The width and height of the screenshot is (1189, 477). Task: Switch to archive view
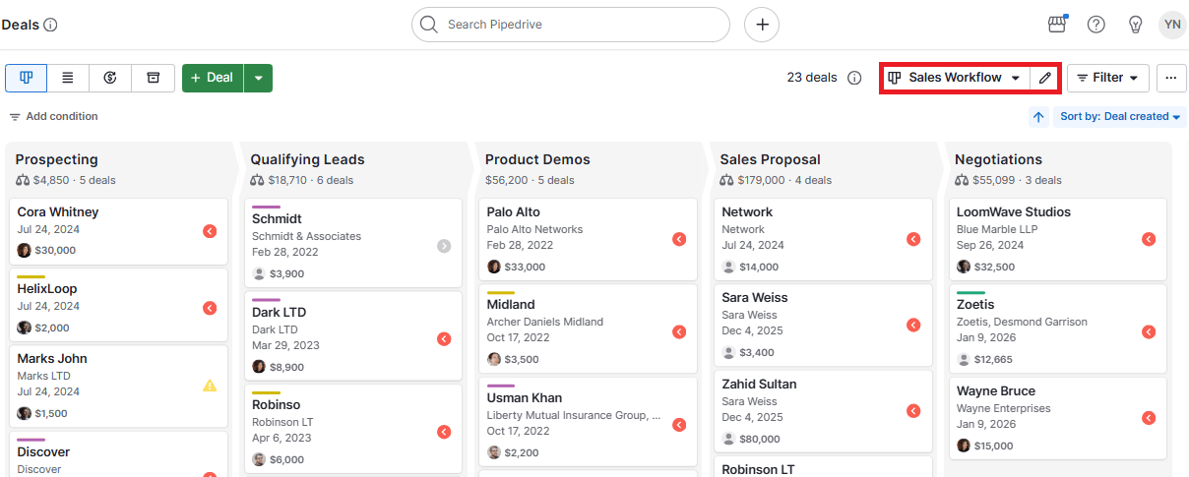[153, 78]
